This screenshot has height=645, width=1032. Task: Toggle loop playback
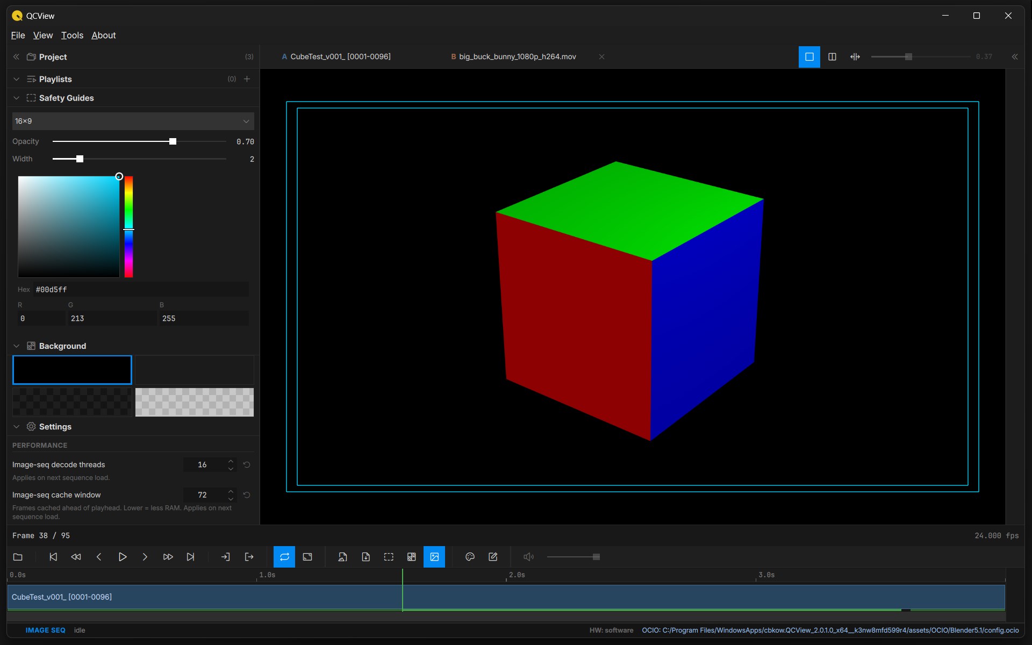[x=284, y=557]
